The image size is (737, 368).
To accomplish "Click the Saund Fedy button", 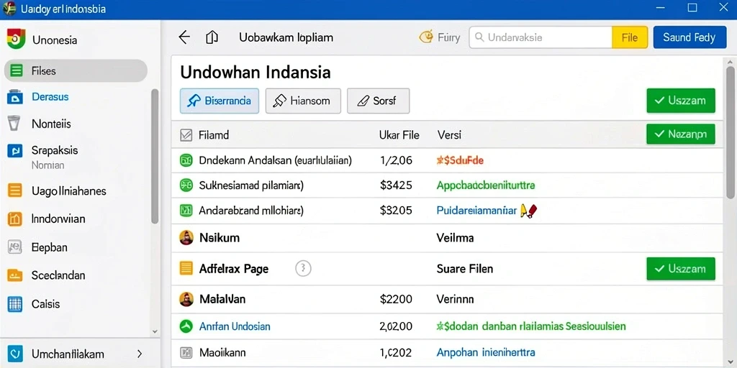I will tap(689, 37).
